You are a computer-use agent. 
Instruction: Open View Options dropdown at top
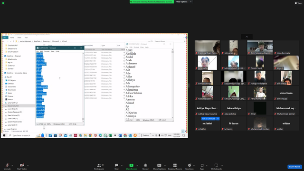(x=184, y=2)
